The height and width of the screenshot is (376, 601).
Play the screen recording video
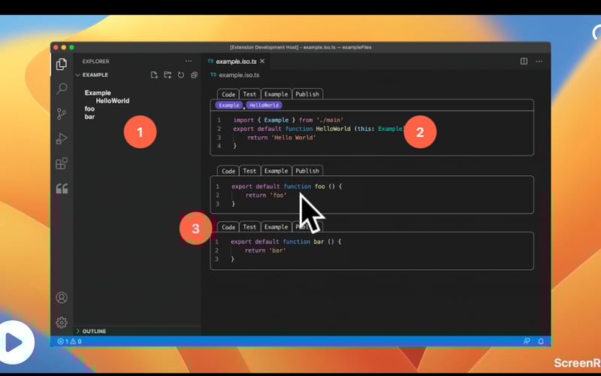14,342
